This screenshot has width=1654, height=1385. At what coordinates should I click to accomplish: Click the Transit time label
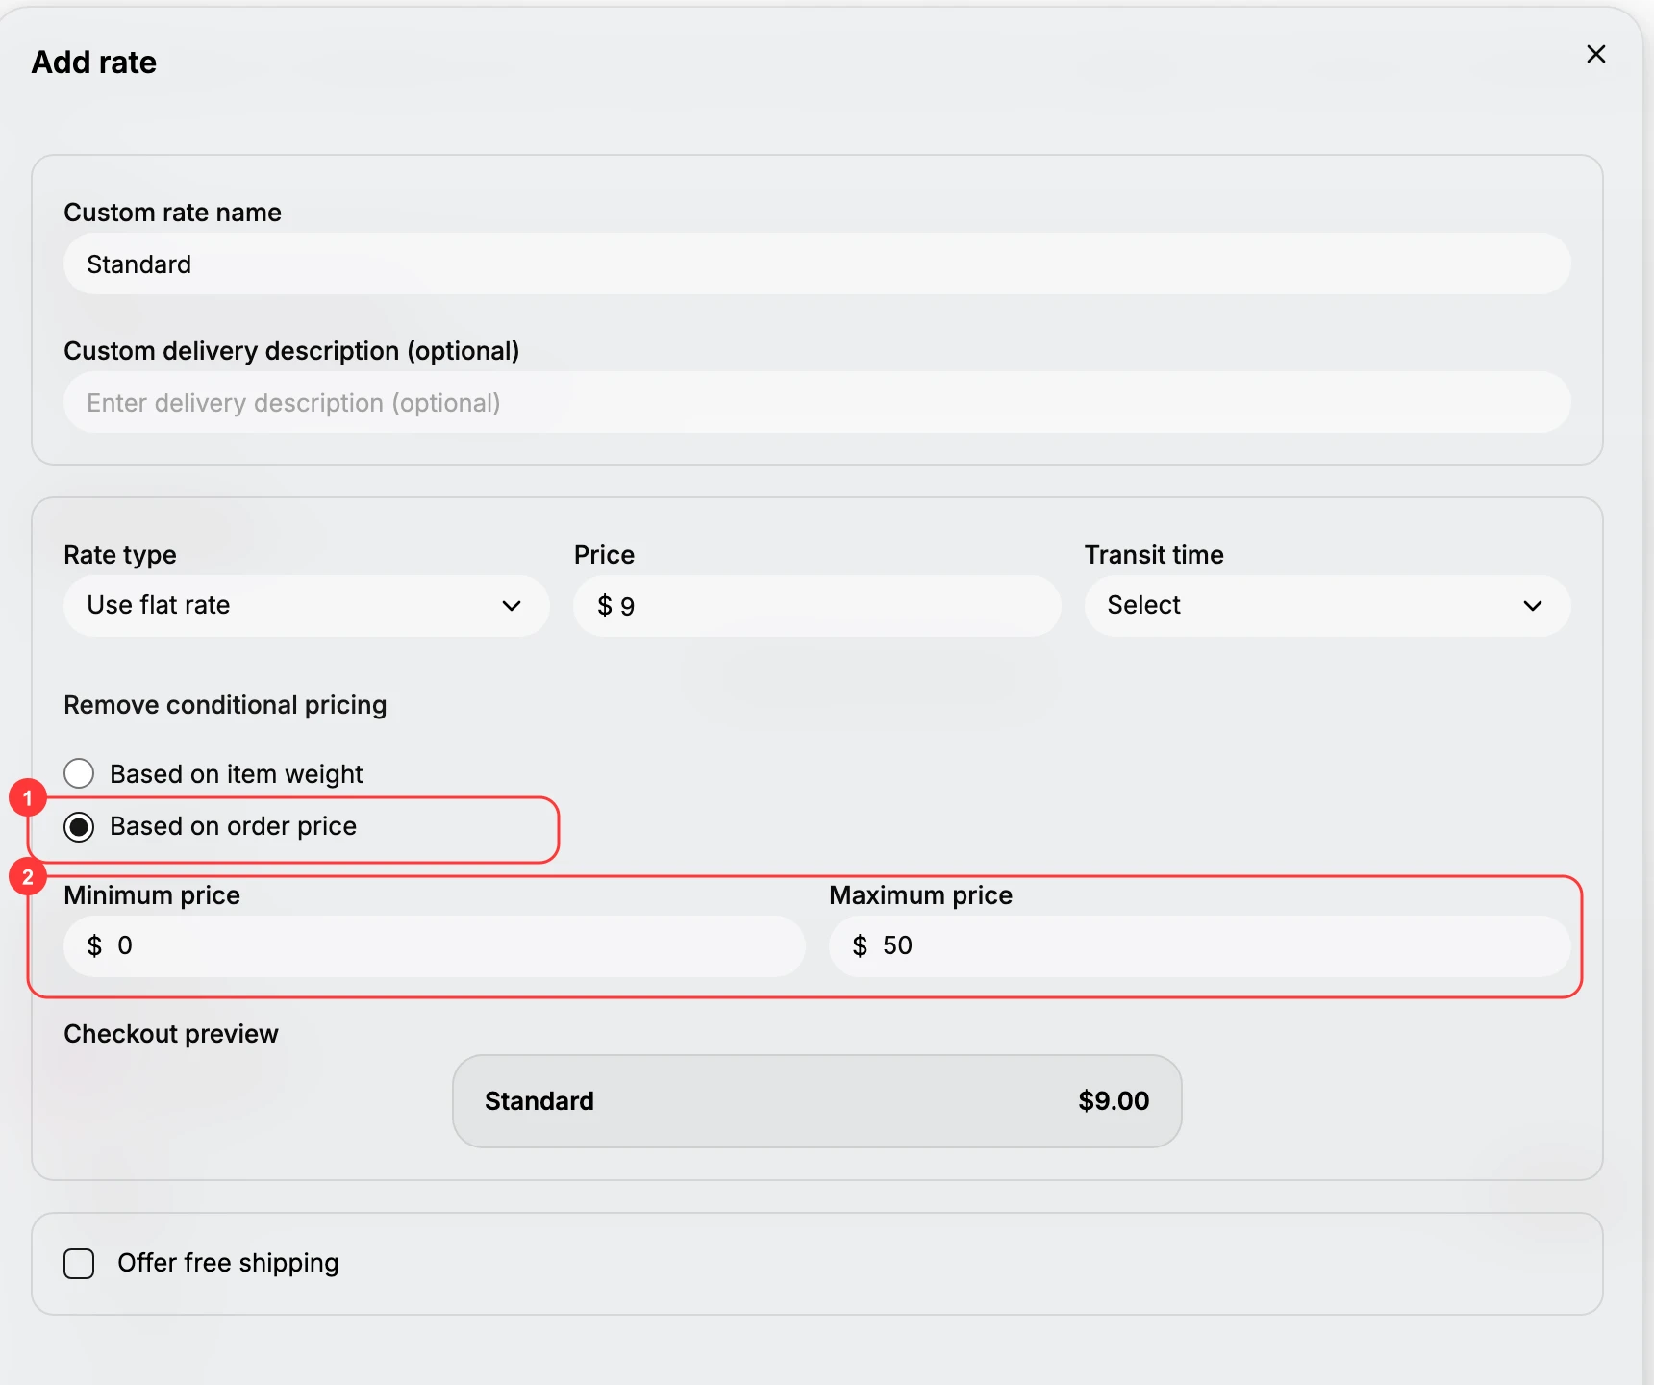[x=1154, y=555]
